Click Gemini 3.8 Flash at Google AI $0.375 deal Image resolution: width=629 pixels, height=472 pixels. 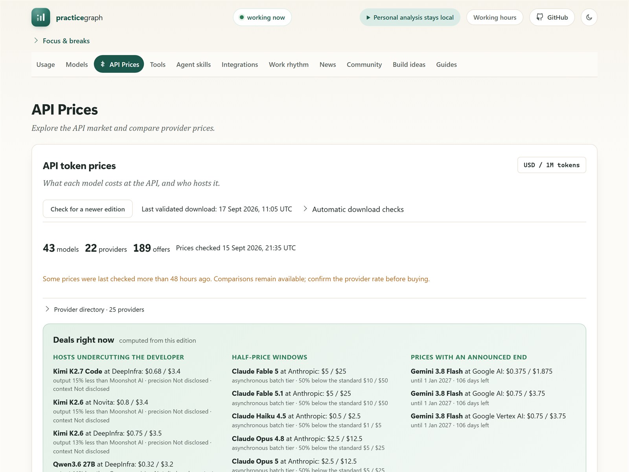(x=482, y=371)
